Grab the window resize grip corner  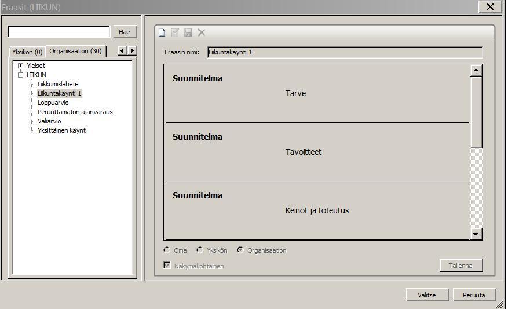(x=501, y=304)
